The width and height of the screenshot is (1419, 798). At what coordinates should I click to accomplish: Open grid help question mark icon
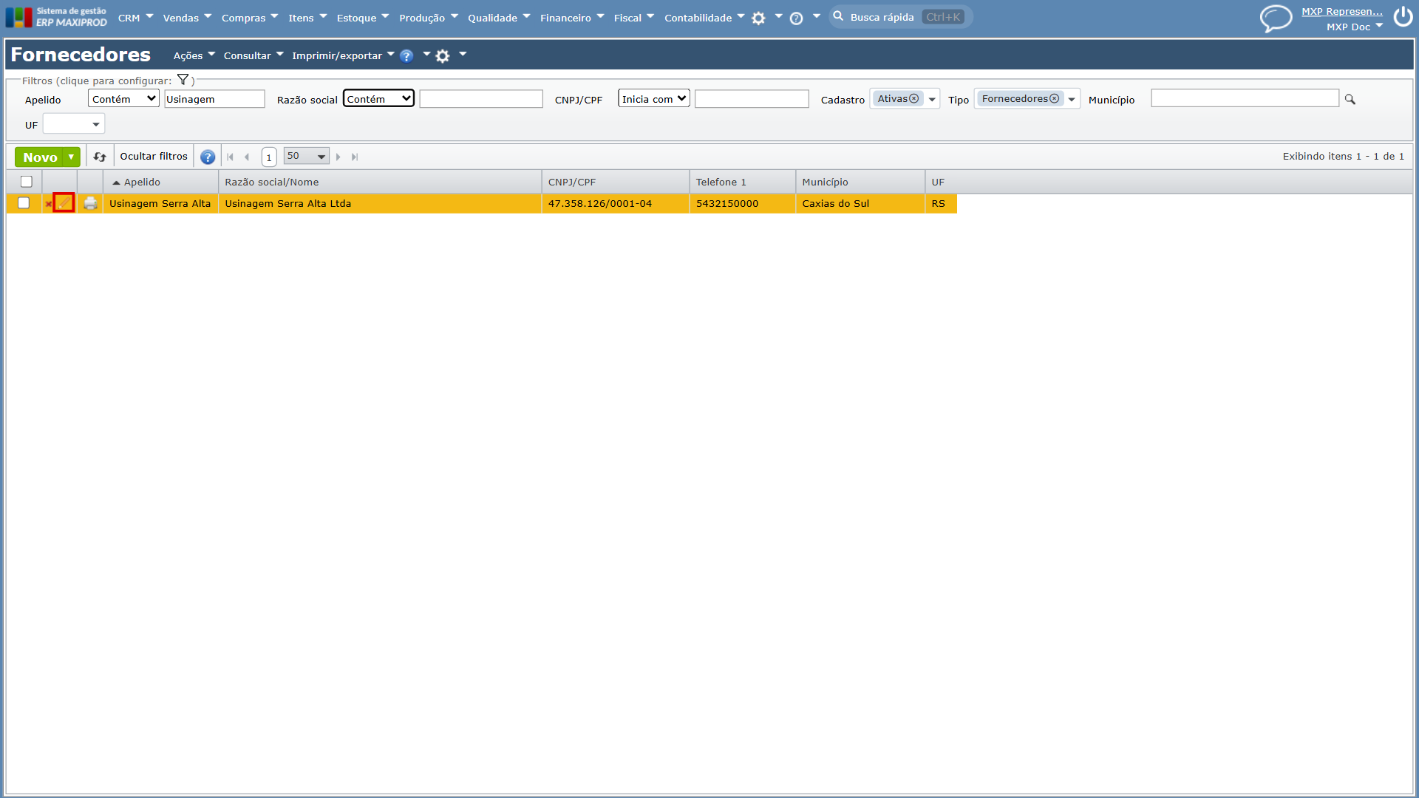click(208, 157)
